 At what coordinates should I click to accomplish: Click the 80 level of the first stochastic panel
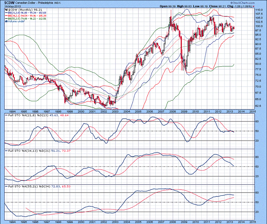[258, 121]
